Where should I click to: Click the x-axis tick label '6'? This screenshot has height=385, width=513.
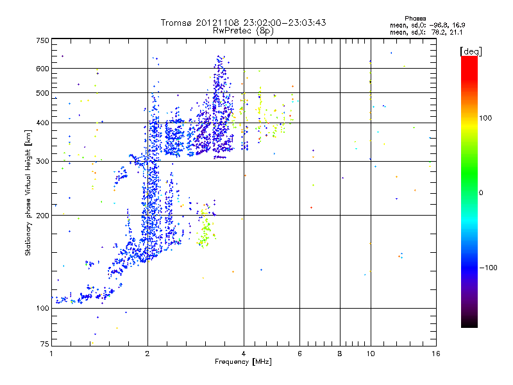pyautogui.click(x=299, y=354)
